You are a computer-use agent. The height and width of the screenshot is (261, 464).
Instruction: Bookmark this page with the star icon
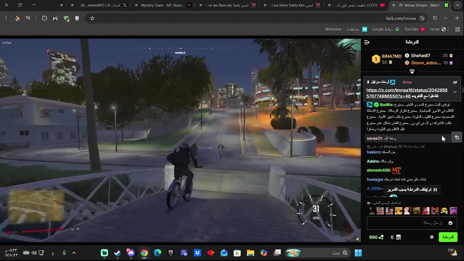(92, 18)
